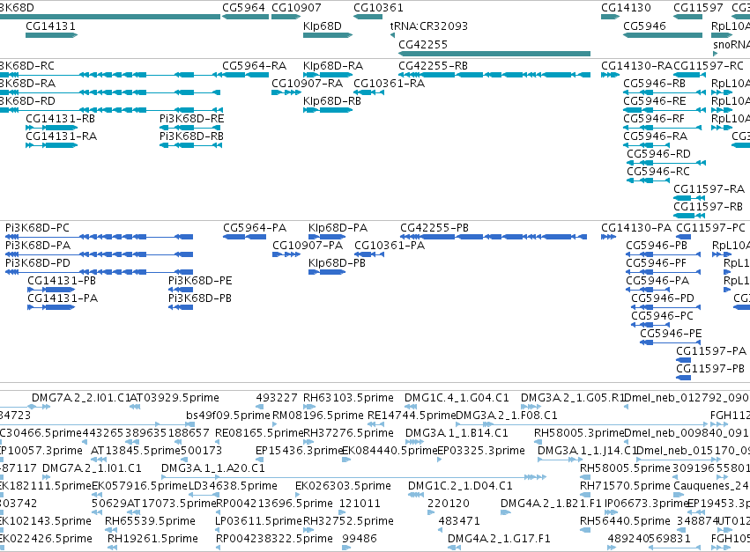This screenshot has height=552, width=750.
Task: Click protein Klp68D-PB
Action: pos(327,272)
